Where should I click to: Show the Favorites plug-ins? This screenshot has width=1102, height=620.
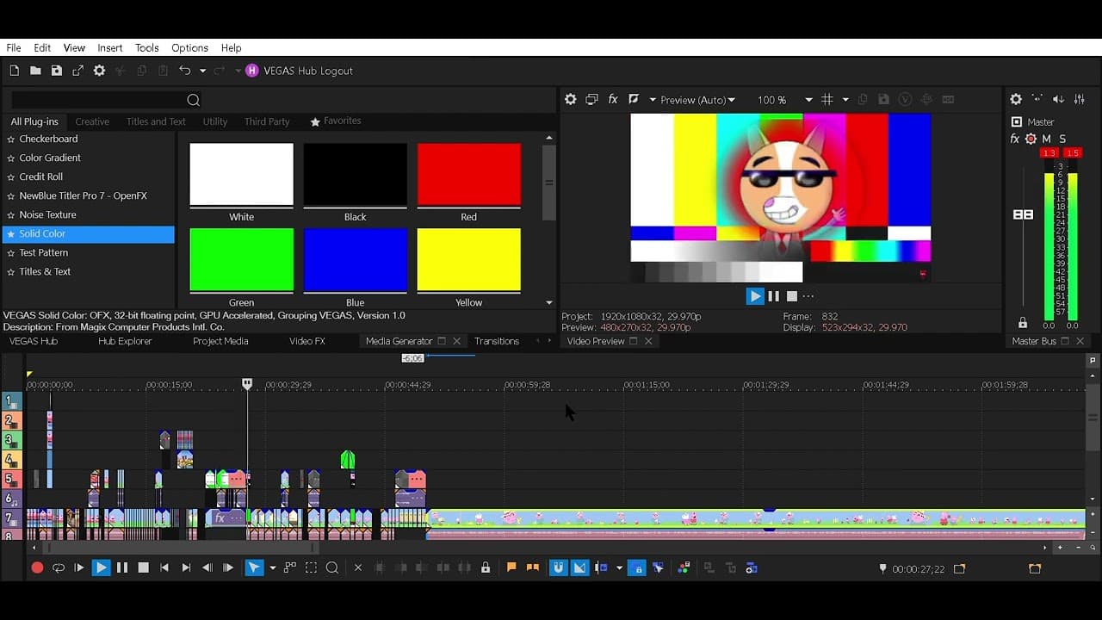[x=336, y=121]
